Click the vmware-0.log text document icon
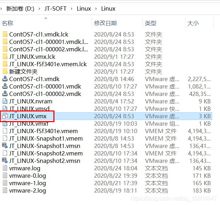 (x=5, y=176)
